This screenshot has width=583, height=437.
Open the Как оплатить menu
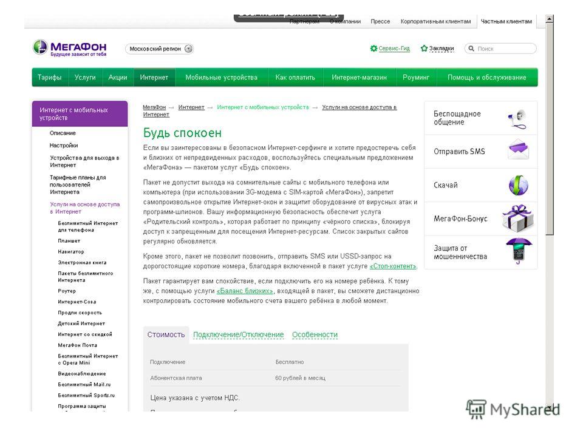tap(295, 77)
